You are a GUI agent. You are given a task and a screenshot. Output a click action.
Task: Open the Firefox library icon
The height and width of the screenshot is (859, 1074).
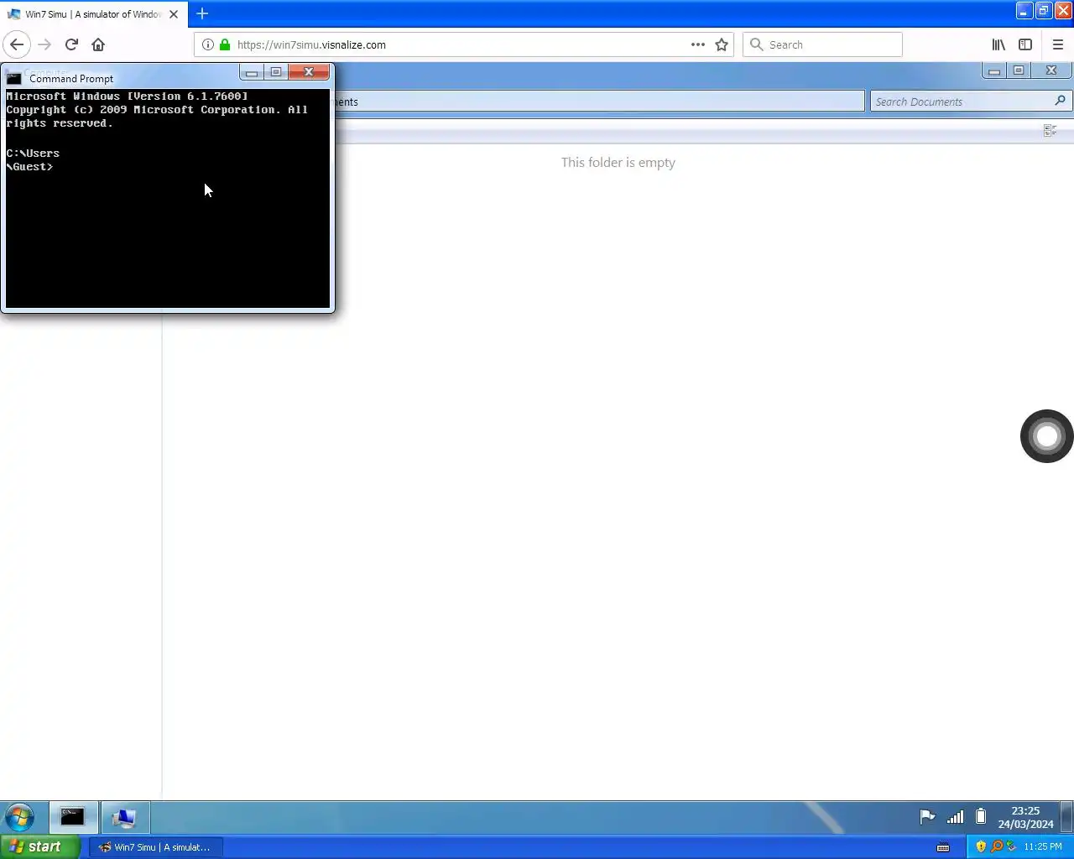point(998,44)
